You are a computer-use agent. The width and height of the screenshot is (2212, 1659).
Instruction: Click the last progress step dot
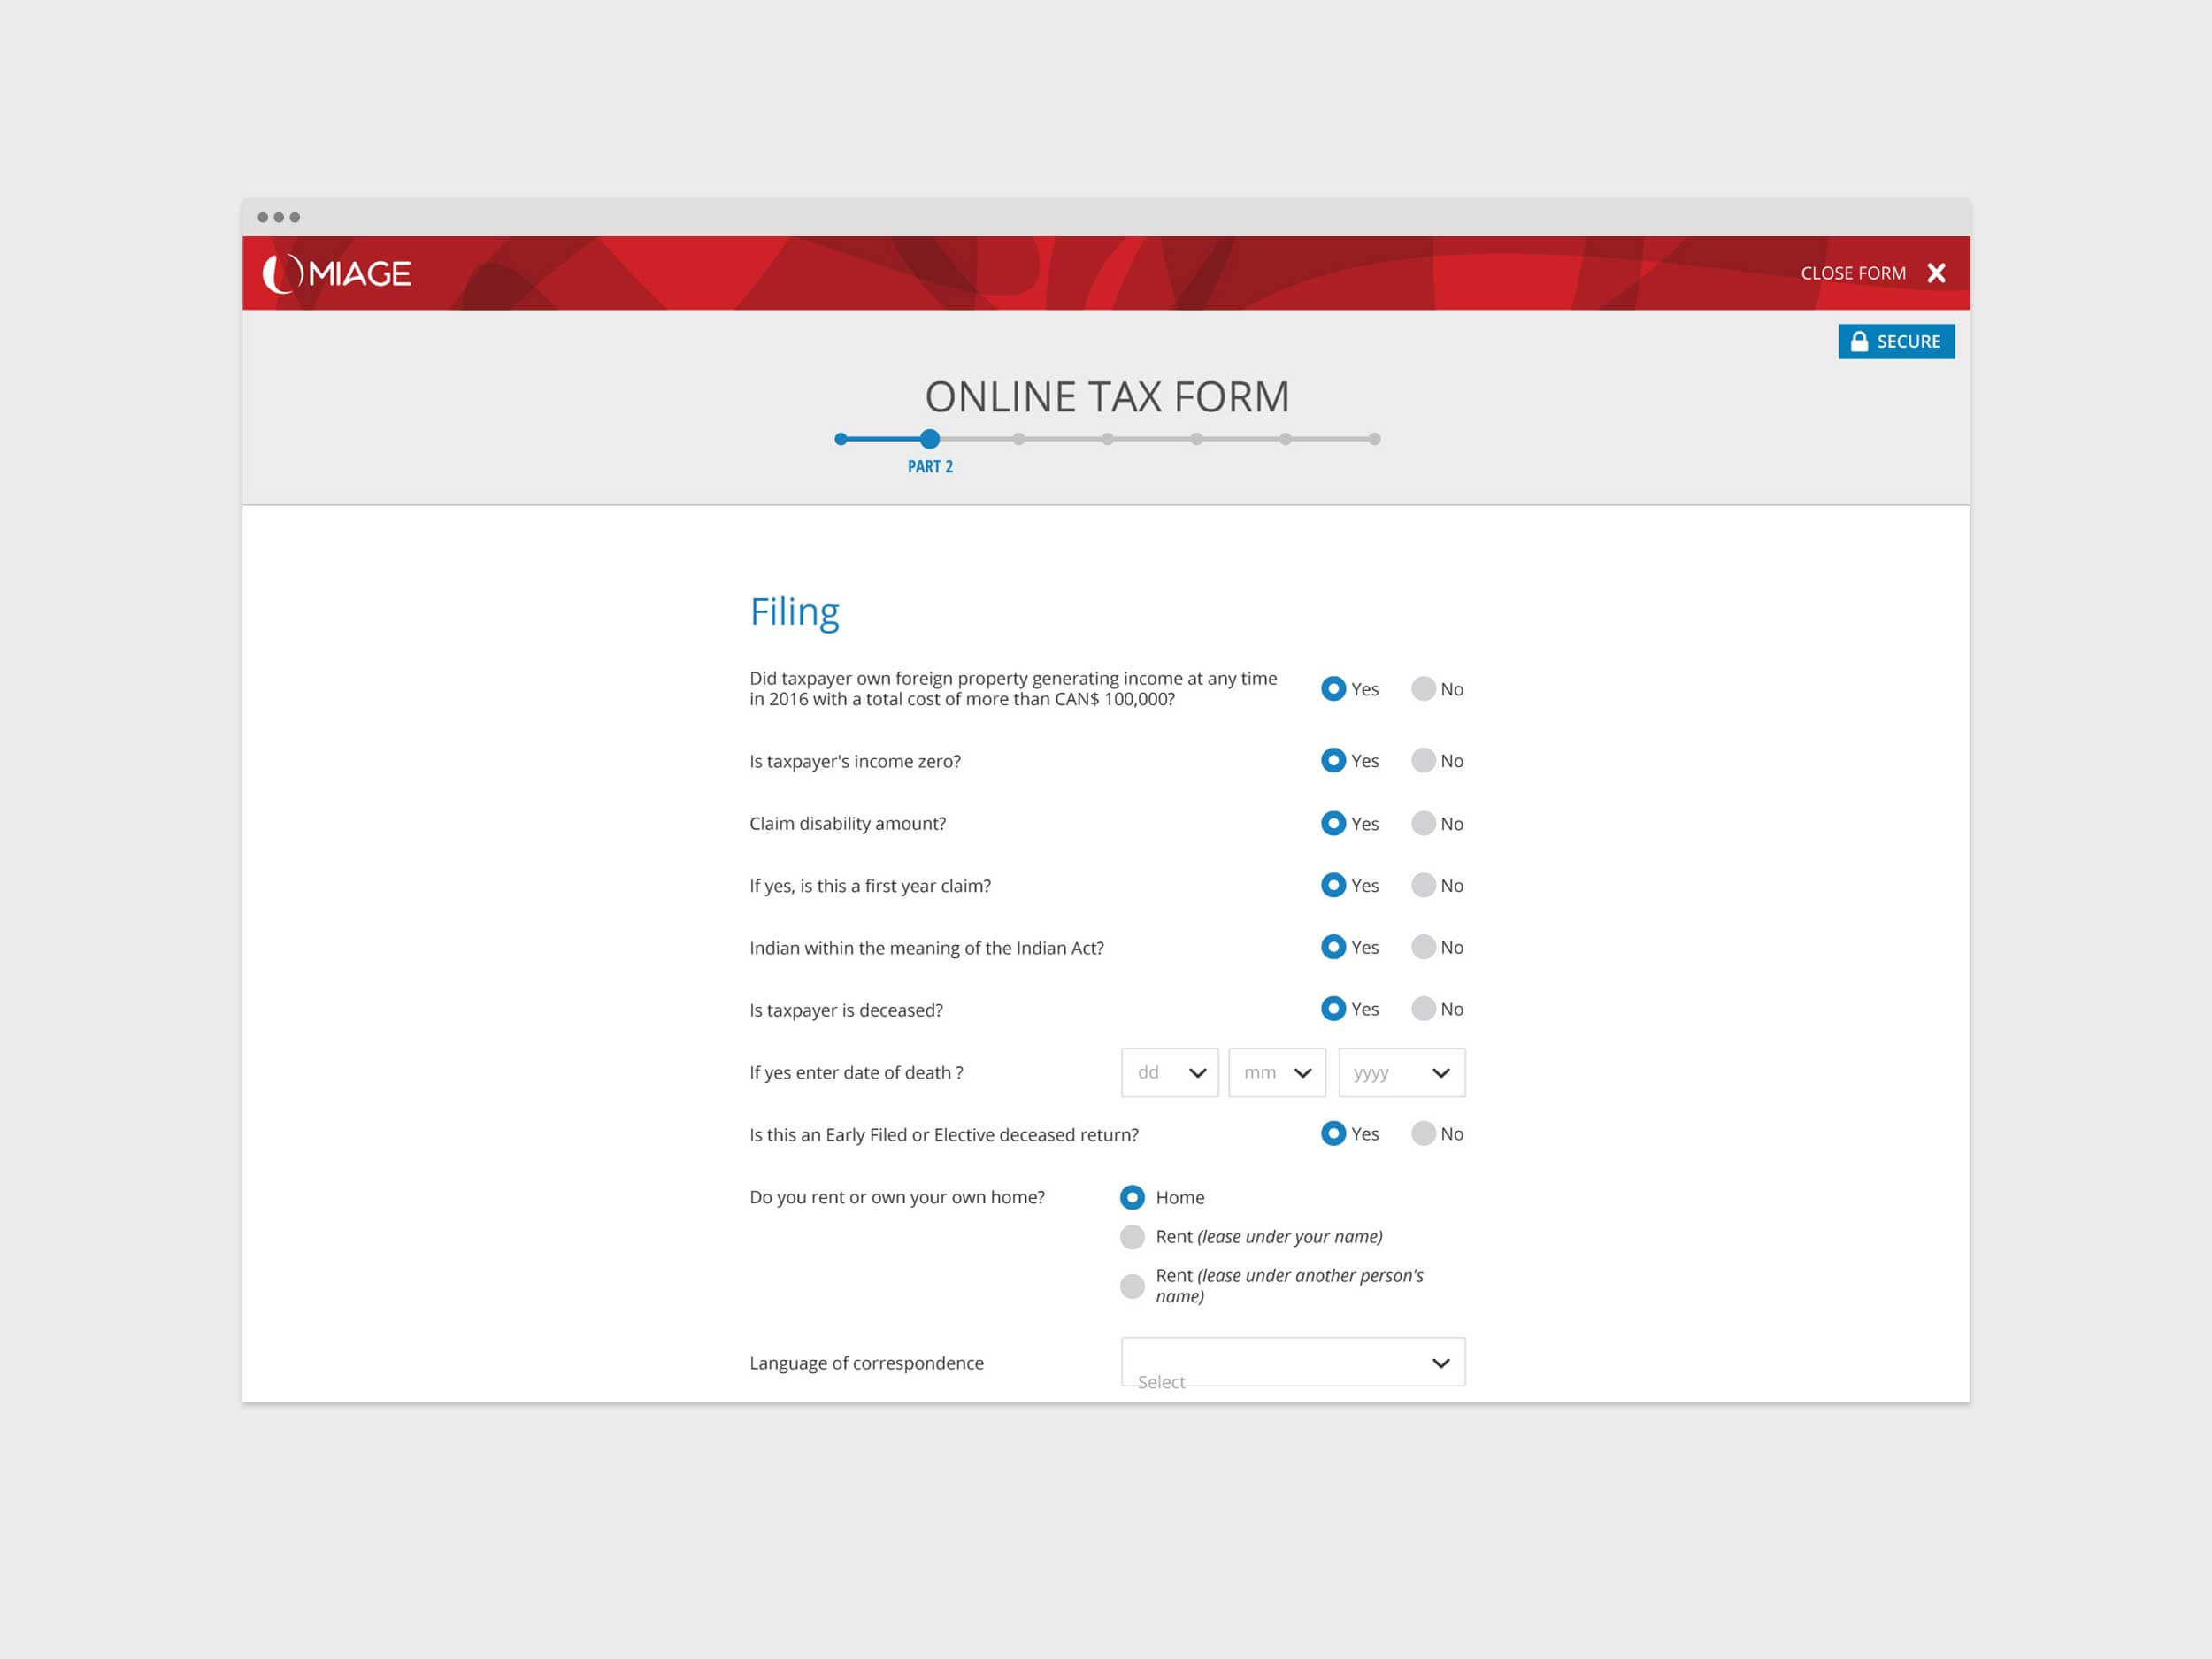(1375, 439)
